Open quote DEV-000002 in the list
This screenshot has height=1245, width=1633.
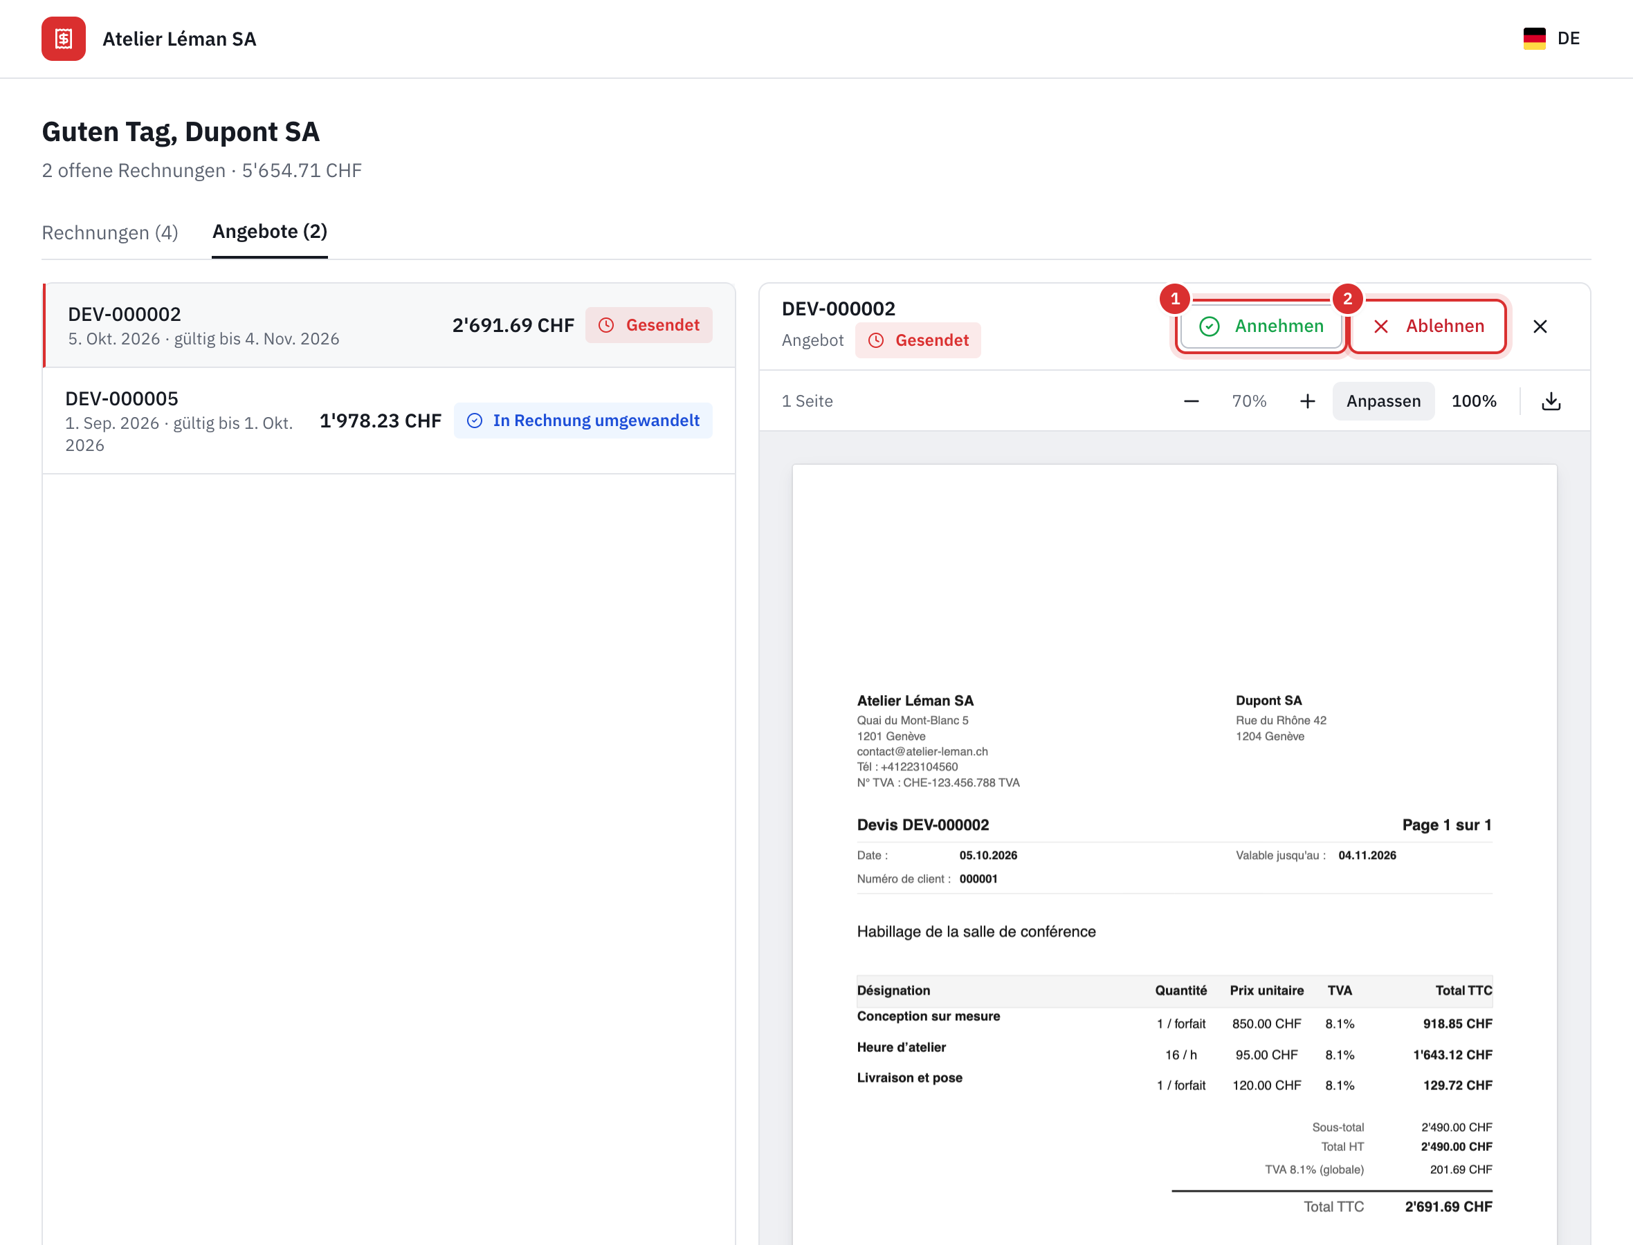[390, 325]
